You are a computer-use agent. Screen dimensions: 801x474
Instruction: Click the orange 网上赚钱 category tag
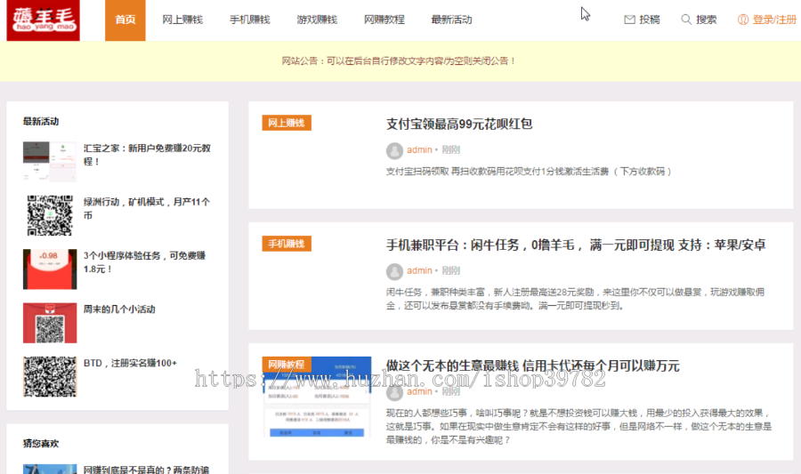287,123
